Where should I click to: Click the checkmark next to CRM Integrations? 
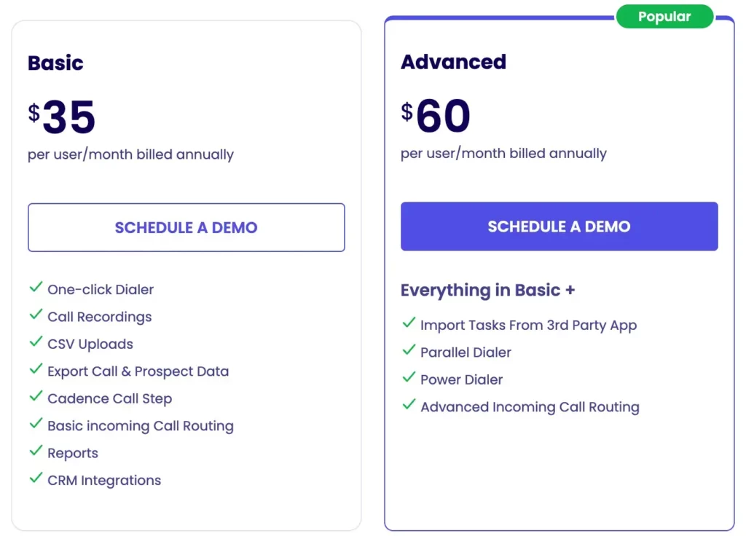click(x=36, y=480)
